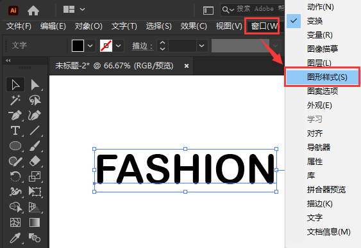Click the 描边 stroke label link
The width and height of the screenshot is (361, 248).
coord(142,46)
